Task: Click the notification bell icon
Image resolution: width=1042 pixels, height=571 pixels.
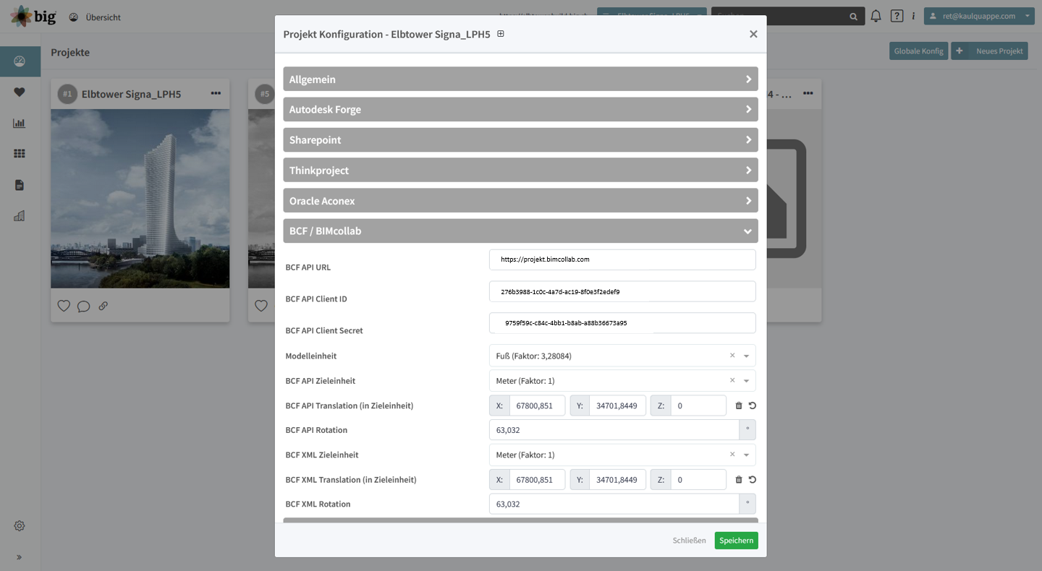Action: click(x=876, y=16)
